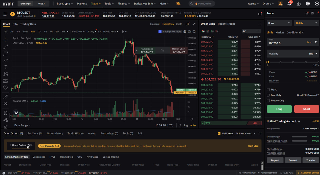Viewport: 320px width, 175px height.
Task: Toggle Unified Trading Account balance visibility eye
Action: point(299,121)
